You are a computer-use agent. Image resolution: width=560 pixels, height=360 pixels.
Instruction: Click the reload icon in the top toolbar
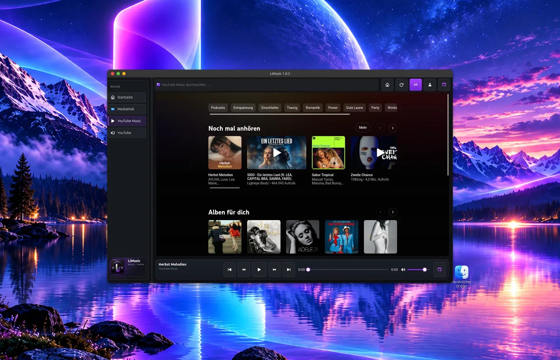coord(402,85)
